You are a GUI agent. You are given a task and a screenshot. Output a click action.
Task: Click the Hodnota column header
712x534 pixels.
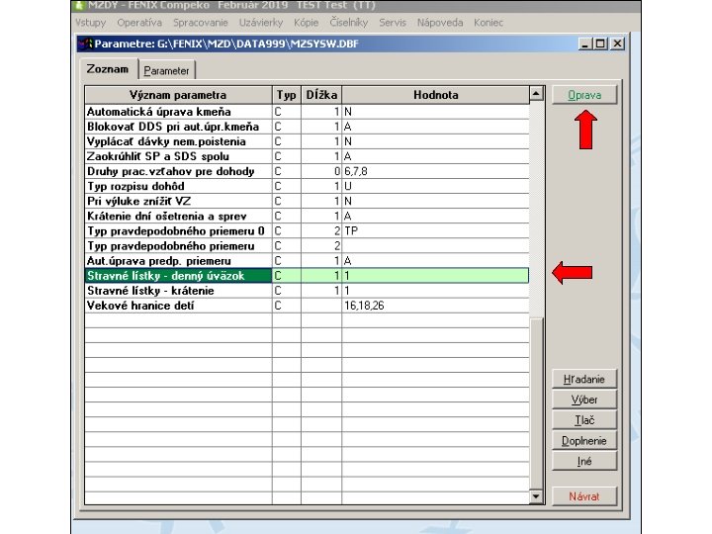pyautogui.click(x=436, y=95)
